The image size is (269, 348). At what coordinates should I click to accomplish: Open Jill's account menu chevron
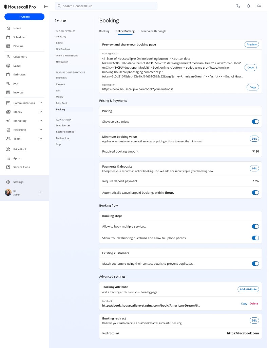40,192
